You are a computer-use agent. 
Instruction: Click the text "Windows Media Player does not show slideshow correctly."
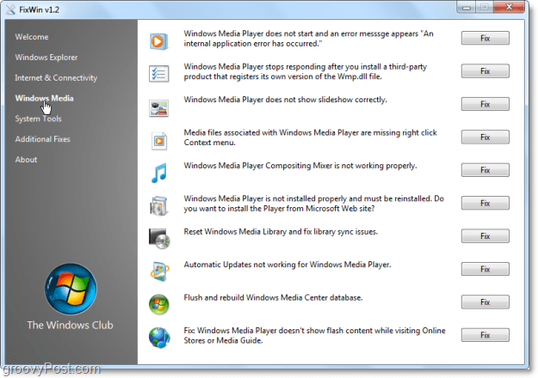pyautogui.click(x=285, y=100)
